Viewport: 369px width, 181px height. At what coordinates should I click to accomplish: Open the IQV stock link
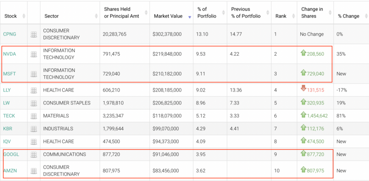click(x=7, y=141)
